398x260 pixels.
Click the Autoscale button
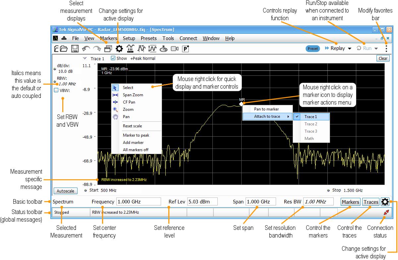tap(65, 191)
